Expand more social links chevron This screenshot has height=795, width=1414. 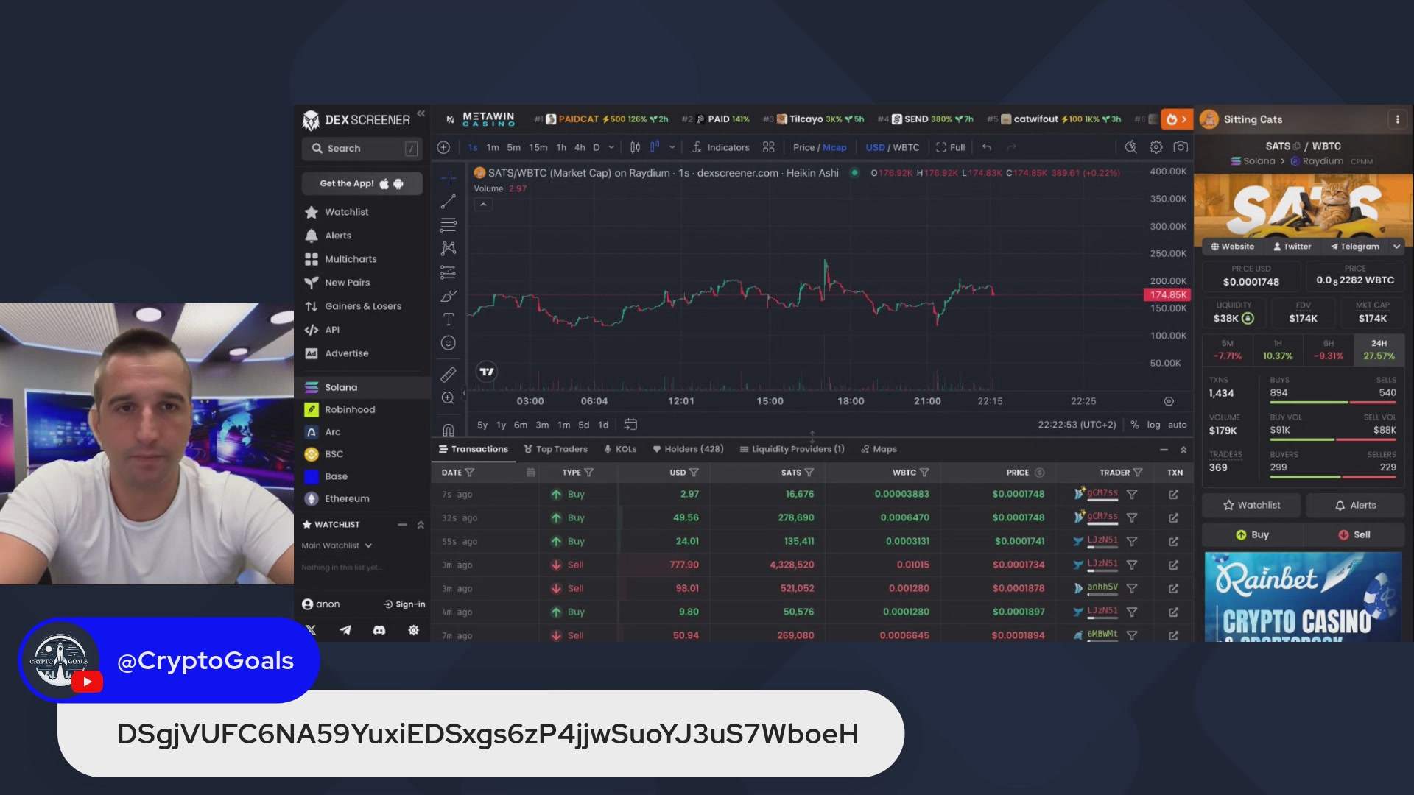[1396, 247]
